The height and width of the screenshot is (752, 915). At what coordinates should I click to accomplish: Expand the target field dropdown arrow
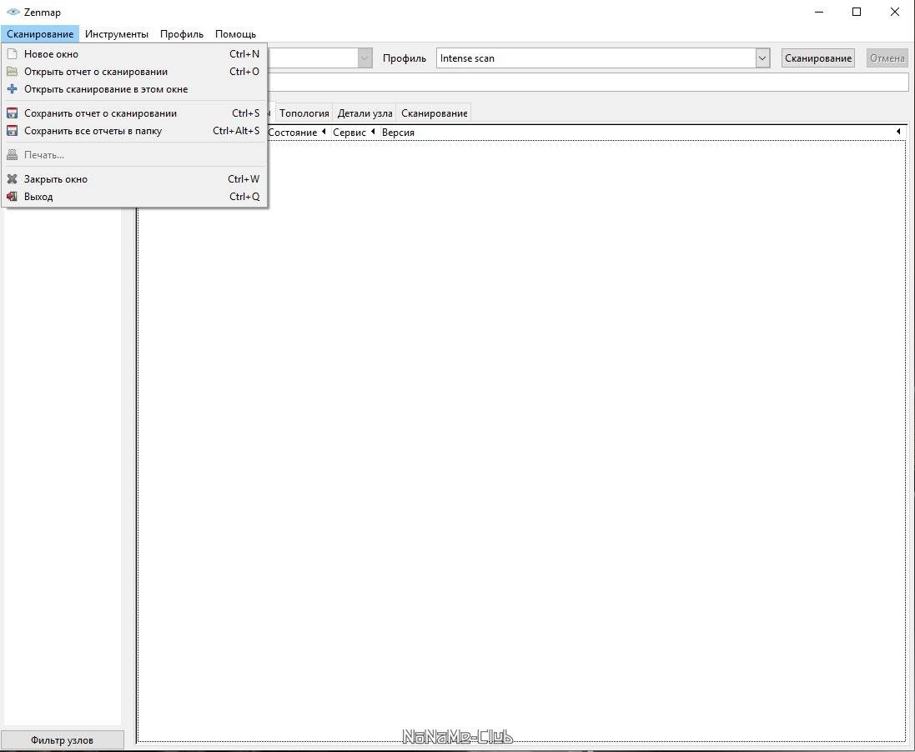364,58
